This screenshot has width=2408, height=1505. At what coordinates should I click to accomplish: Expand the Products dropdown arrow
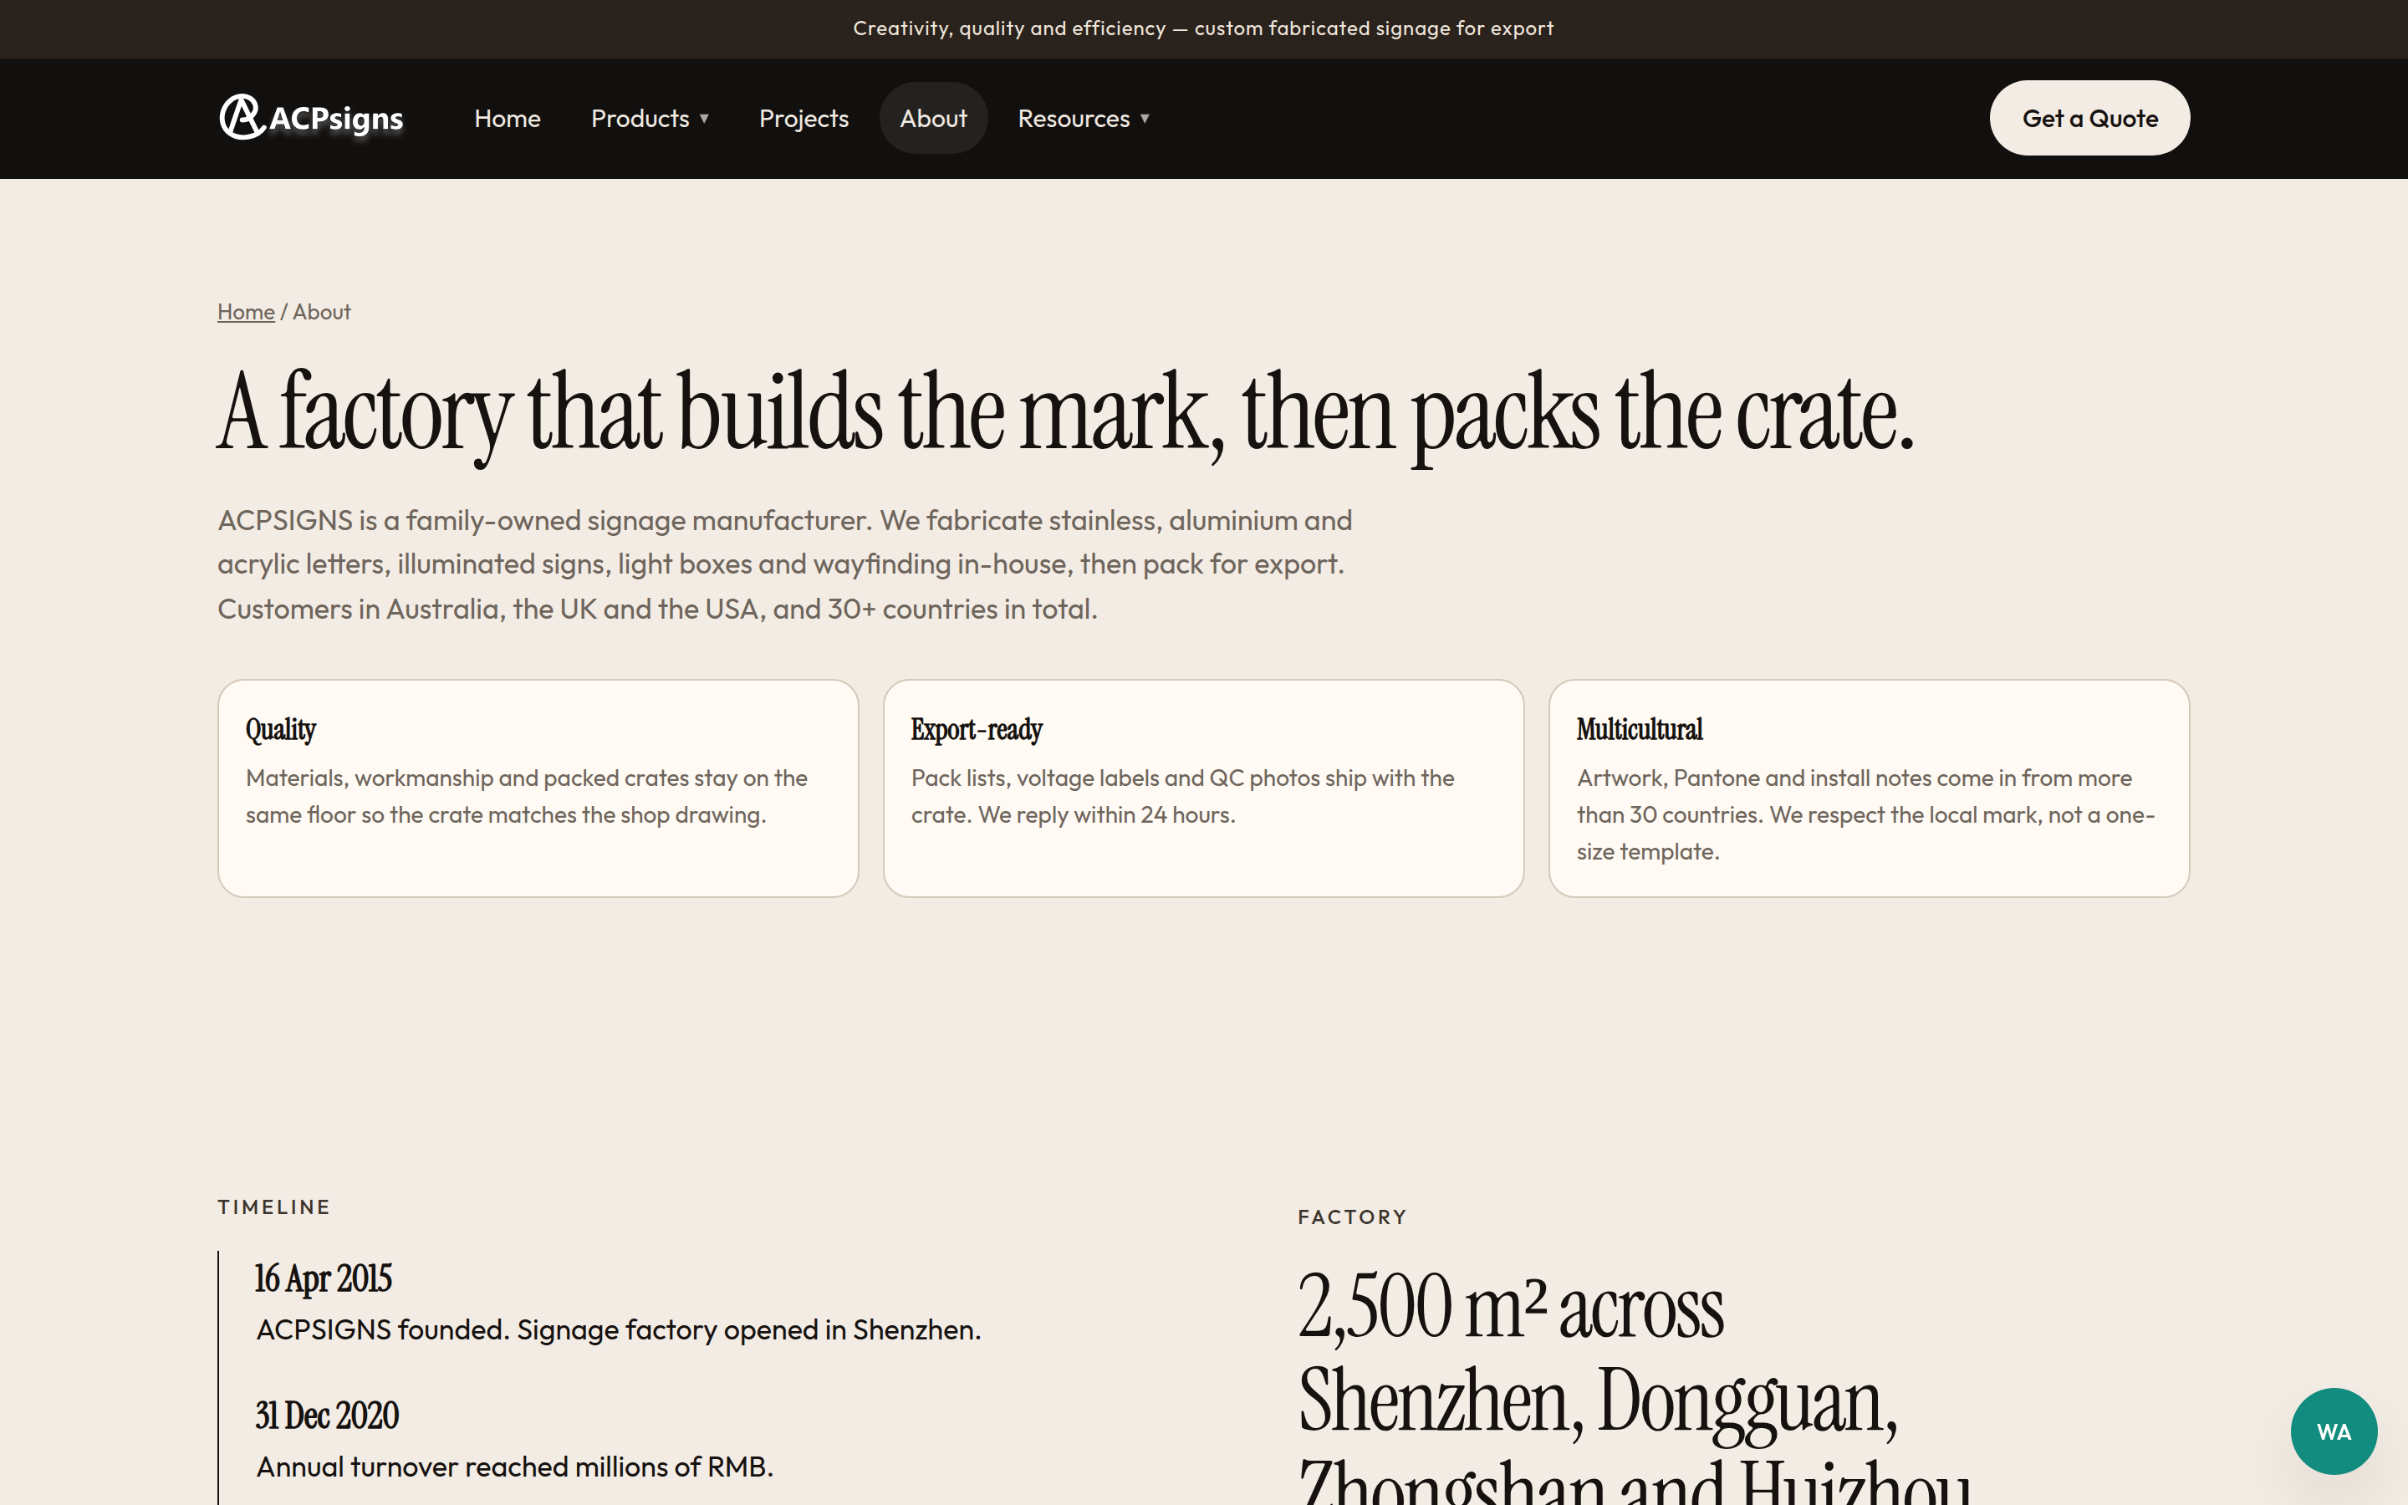pos(705,119)
